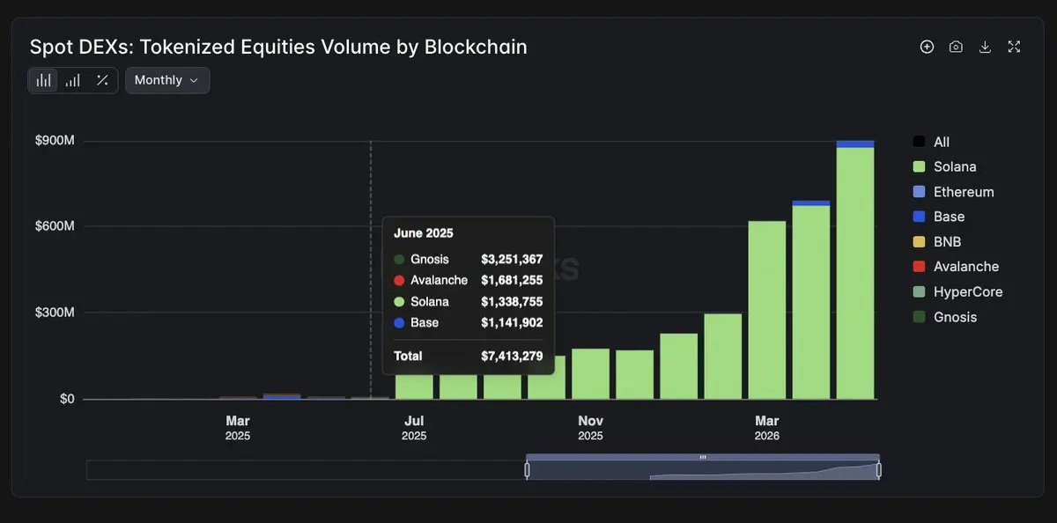Screen dimensions: 1057x523
Task: Open the Monthly interval dropdown
Action: (x=167, y=80)
